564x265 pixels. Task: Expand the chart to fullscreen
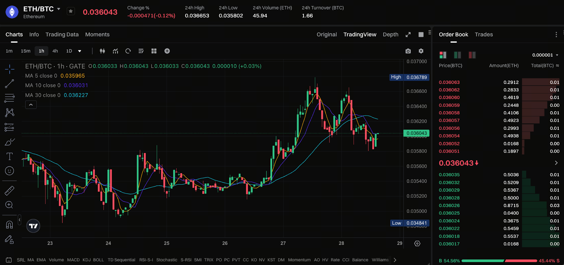(x=408, y=34)
